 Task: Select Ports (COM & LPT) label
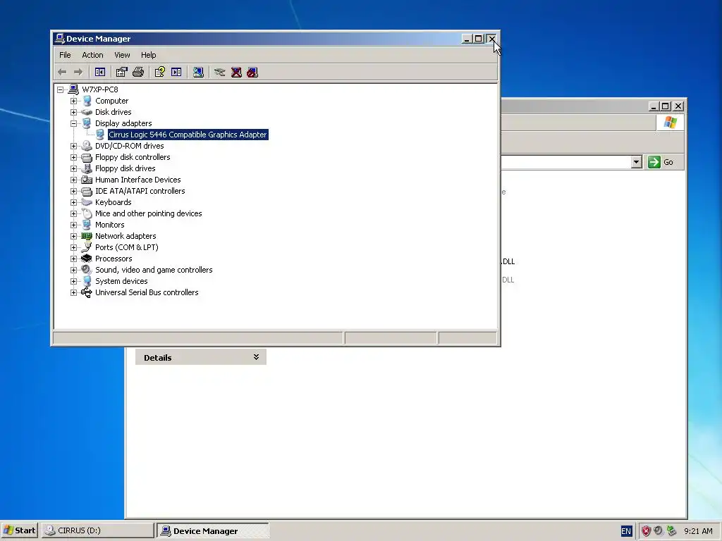coord(127,247)
